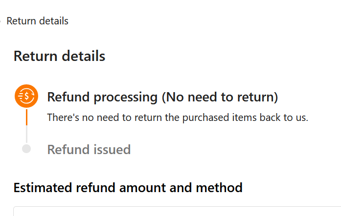Select the Refund processing step title
The height and width of the screenshot is (216, 341).
pyautogui.click(x=162, y=97)
